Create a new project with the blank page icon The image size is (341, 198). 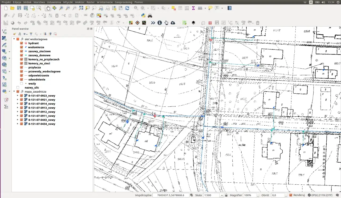pos(6,8)
